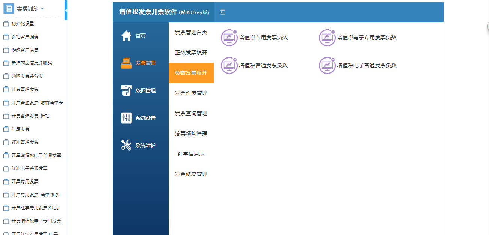This screenshot has height=235, width=489.
Task: Open the 数据管理 icon
Action: (x=126, y=90)
